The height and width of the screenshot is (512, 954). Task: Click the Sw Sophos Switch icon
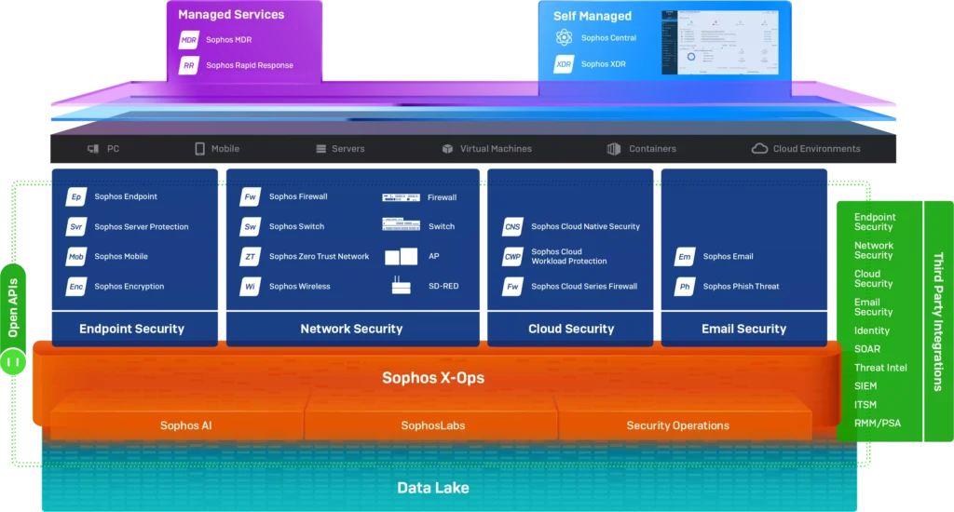250,226
